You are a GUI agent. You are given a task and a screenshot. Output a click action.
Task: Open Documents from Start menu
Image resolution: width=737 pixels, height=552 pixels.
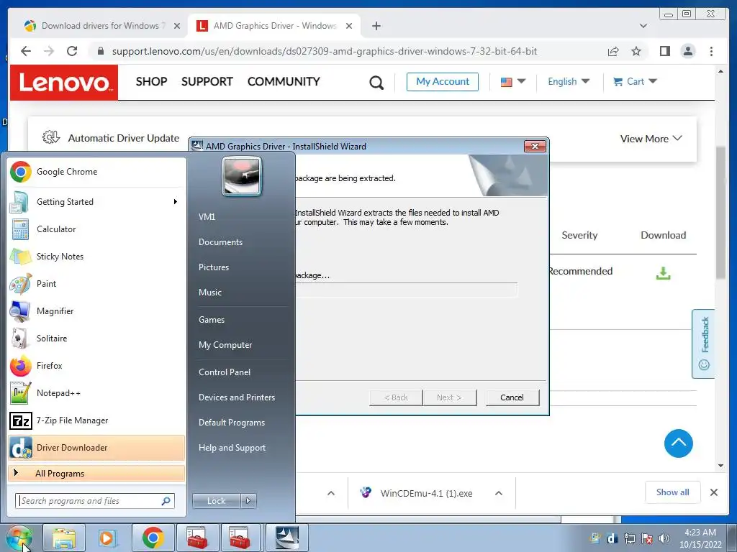pyautogui.click(x=220, y=242)
